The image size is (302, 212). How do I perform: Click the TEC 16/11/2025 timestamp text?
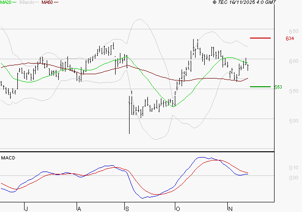tap(244, 2)
